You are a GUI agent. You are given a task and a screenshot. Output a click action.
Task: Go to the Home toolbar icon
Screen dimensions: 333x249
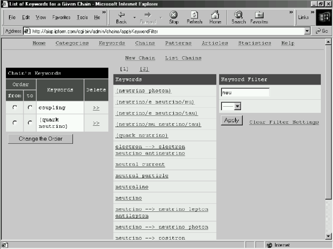pos(215,15)
